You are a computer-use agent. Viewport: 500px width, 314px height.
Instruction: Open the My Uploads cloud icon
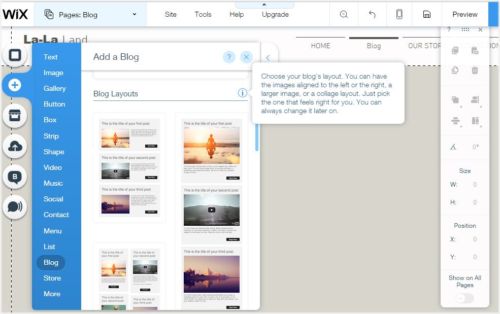(x=15, y=147)
